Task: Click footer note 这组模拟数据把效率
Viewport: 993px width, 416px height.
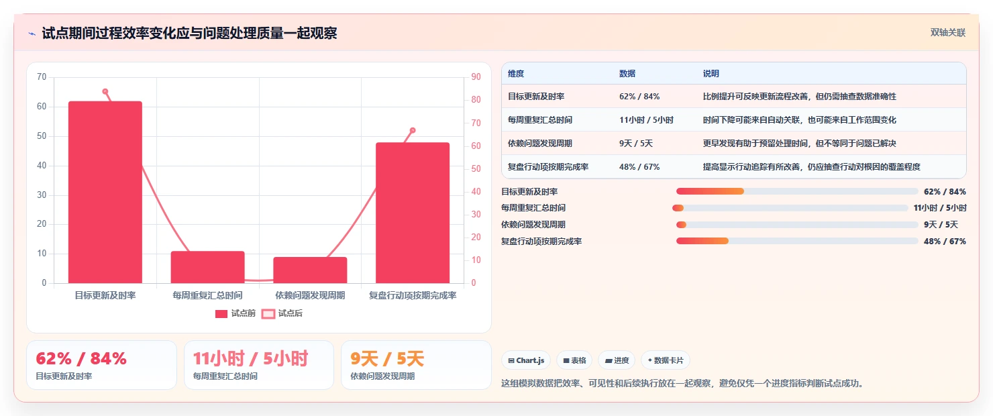Action: pos(682,384)
